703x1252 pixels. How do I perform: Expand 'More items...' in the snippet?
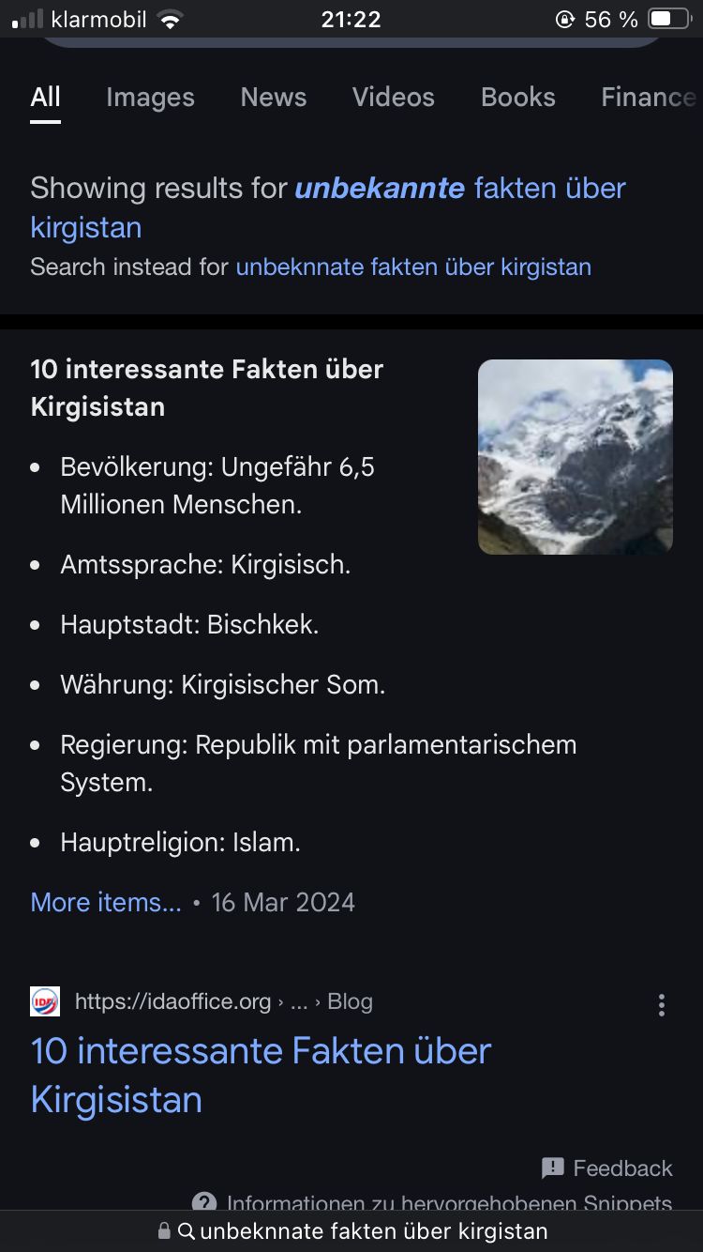tap(106, 902)
